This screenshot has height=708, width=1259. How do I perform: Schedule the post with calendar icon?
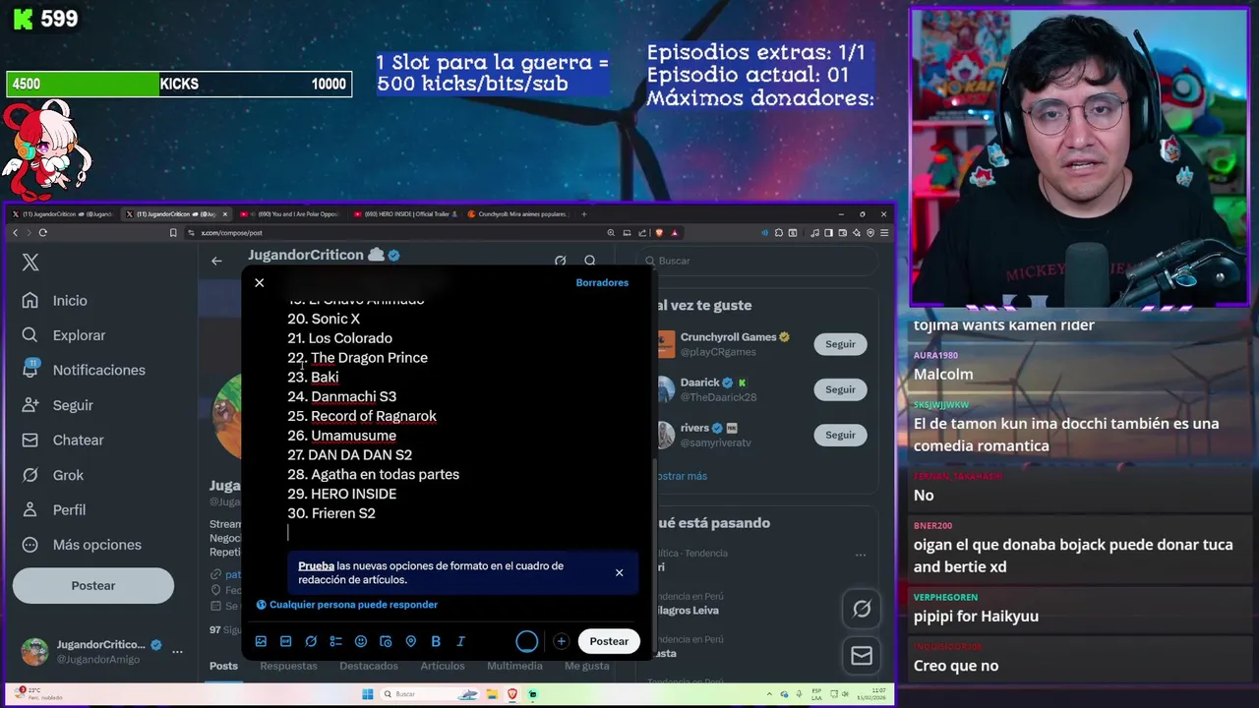pyautogui.click(x=386, y=641)
